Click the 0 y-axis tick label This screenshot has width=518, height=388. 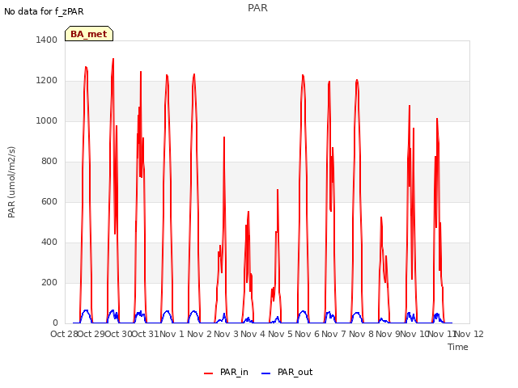tap(55, 323)
